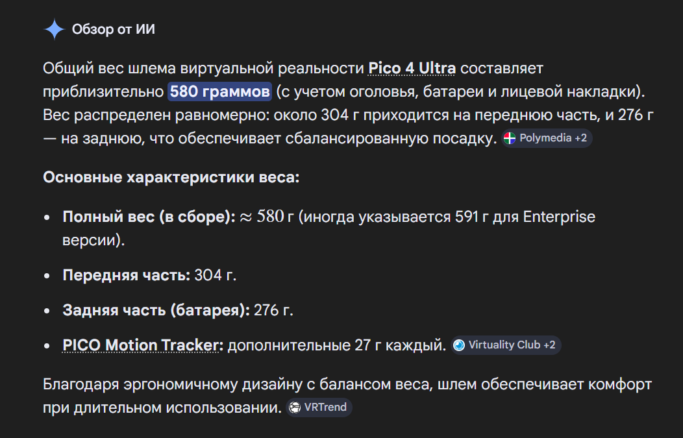Click the Задняя часть (батарея) label
Viewport: 683px width, 438px height.
tap(156, 310)
